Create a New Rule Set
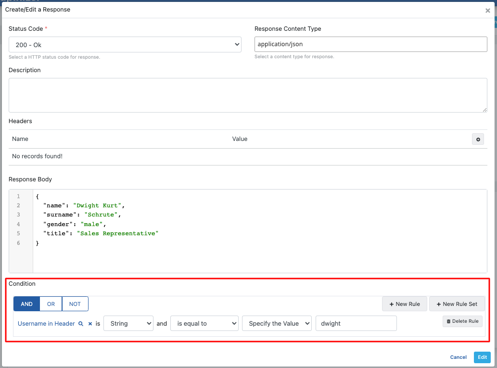 coord(457,304)
